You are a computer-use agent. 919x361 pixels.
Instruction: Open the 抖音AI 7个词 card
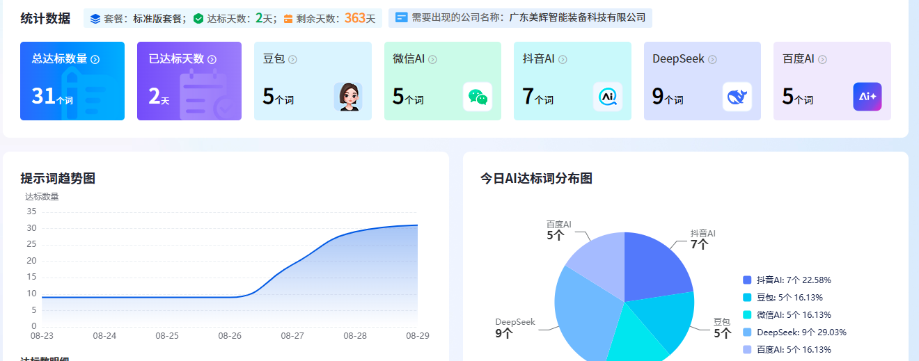572,81
